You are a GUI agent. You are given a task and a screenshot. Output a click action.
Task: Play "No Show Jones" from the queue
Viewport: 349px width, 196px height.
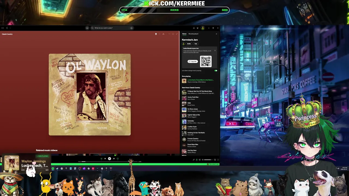[200, 110]
